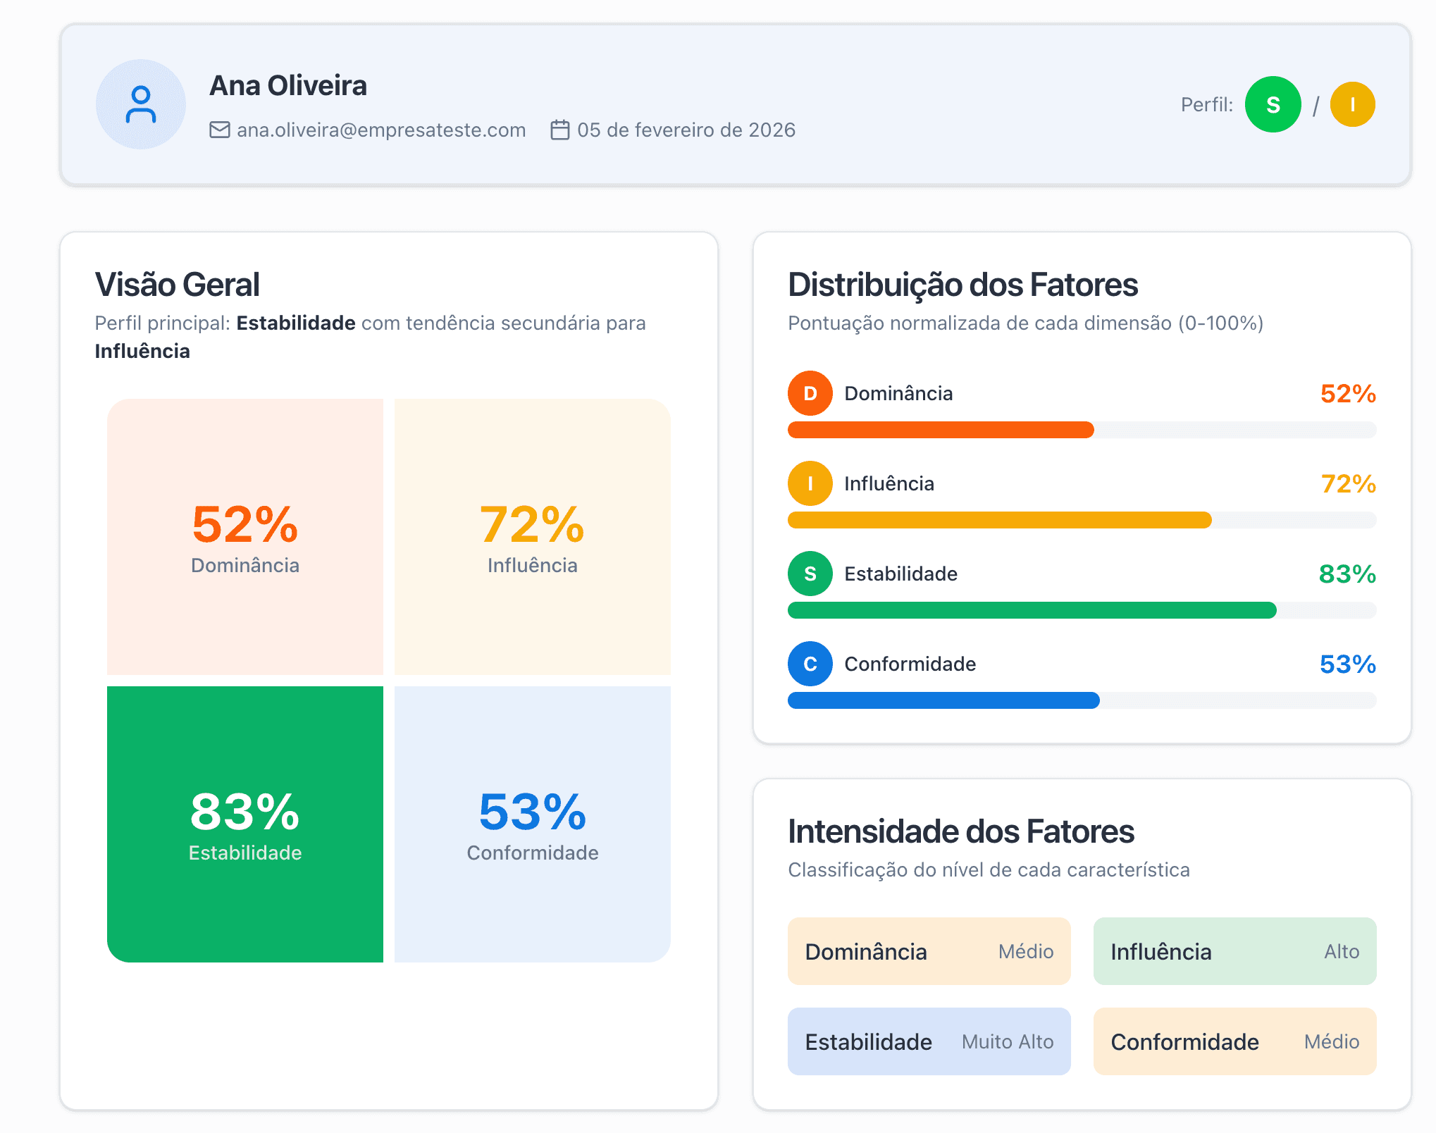Click the green S Estabilidade circle icon

pyautogui.click(x=810, y=574)
